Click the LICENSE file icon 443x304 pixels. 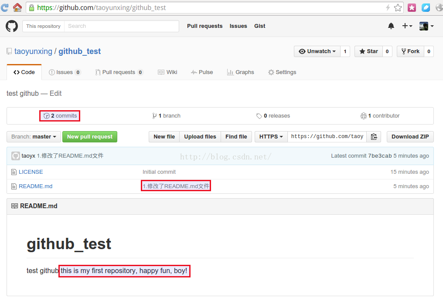(14, 172)
